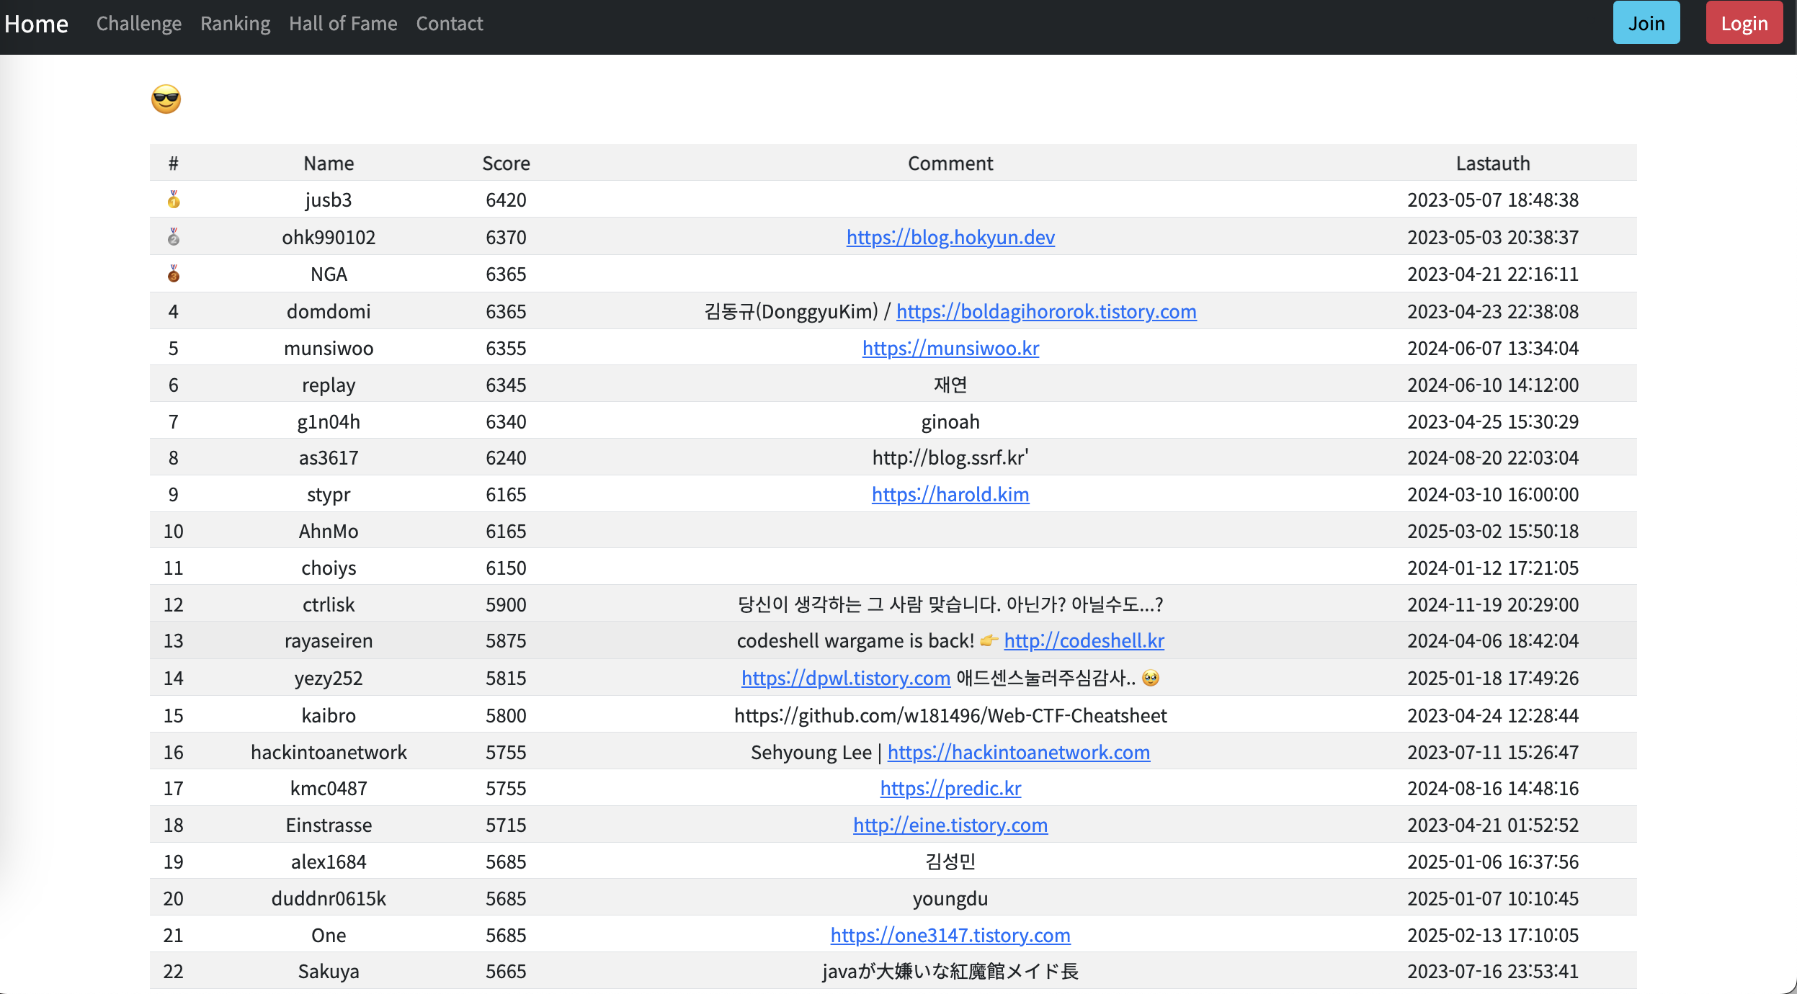Viewport: 1797px width, 994px height.
Task: Open the Challenge page from the navbar
Action: [139, 24]
